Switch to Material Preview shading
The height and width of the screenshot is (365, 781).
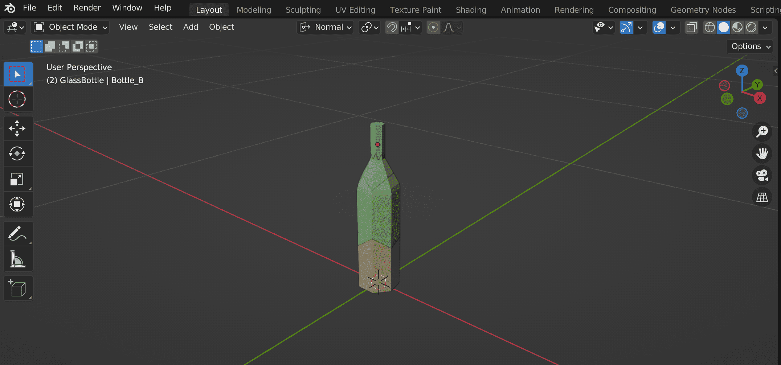(x=737, y=27)
